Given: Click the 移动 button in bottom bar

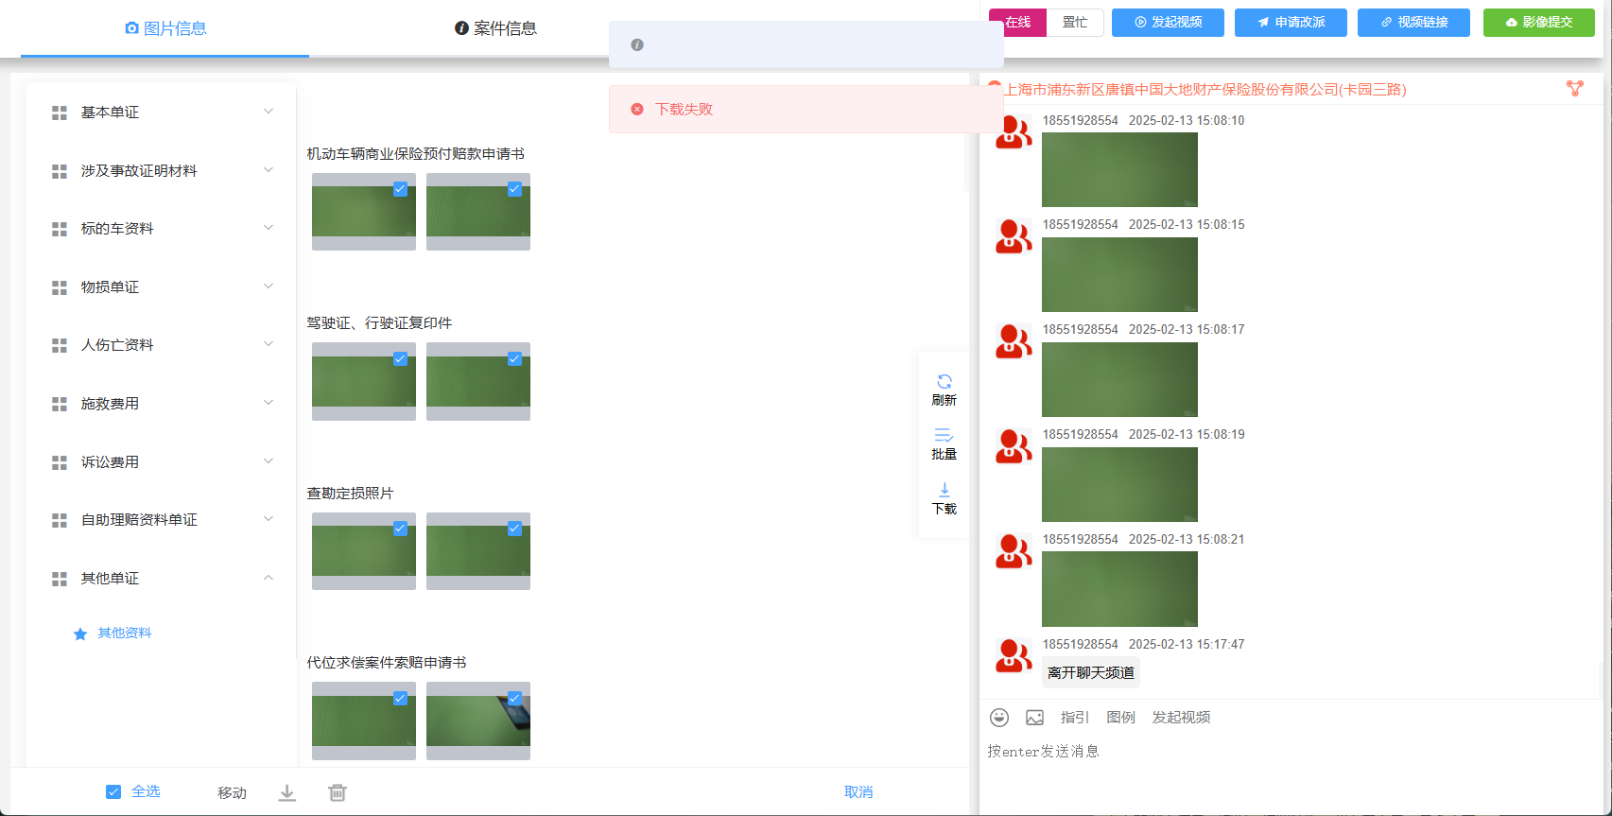Looking at the screenshot, I should (232, 792).
